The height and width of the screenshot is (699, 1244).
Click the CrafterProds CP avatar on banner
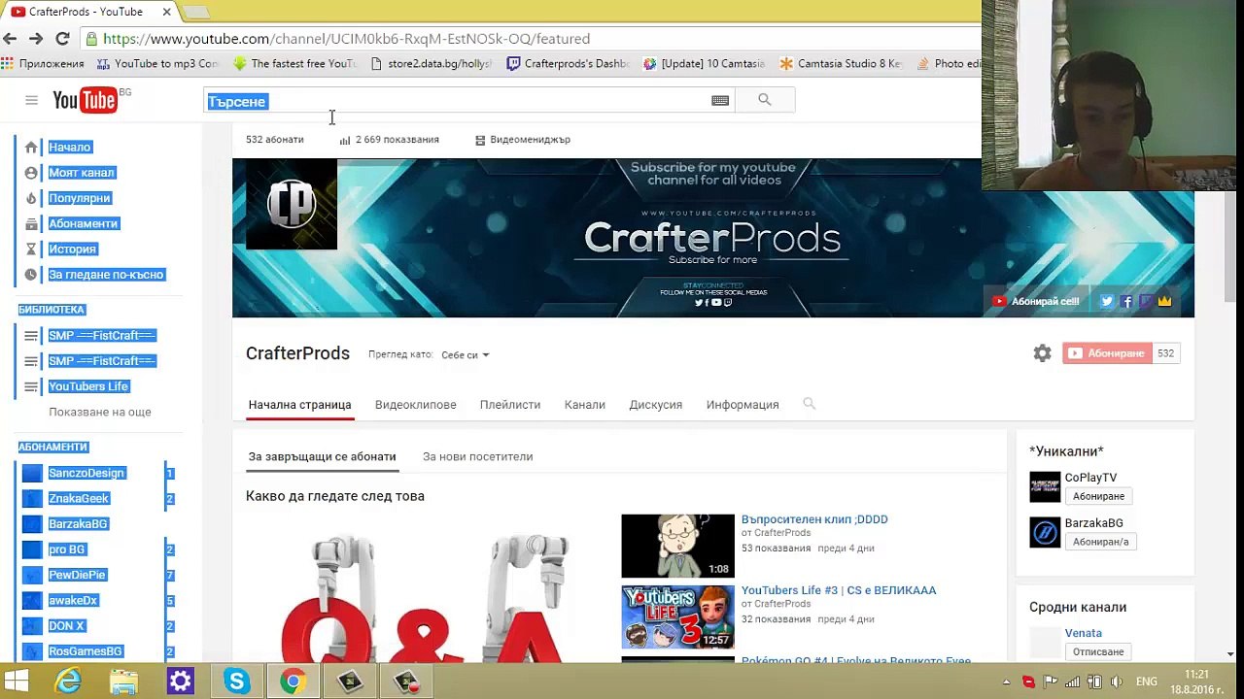point(292,204)
